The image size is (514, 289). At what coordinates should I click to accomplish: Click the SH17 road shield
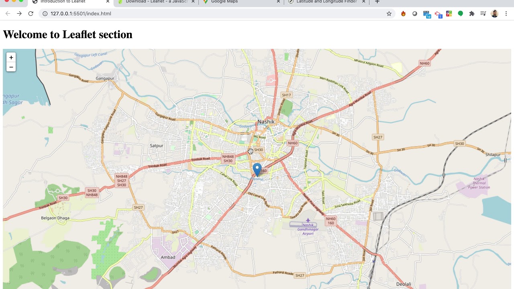286,95
